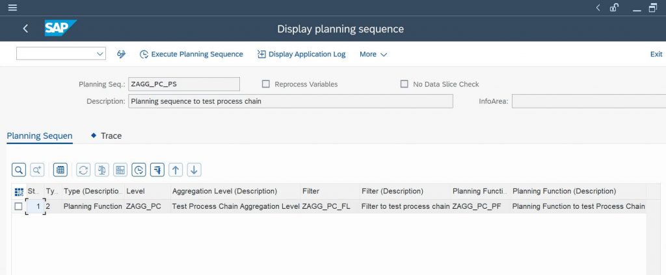
Task: Click the magnifier Find icon in table toolbar
Action: click(x=19, y=170)
